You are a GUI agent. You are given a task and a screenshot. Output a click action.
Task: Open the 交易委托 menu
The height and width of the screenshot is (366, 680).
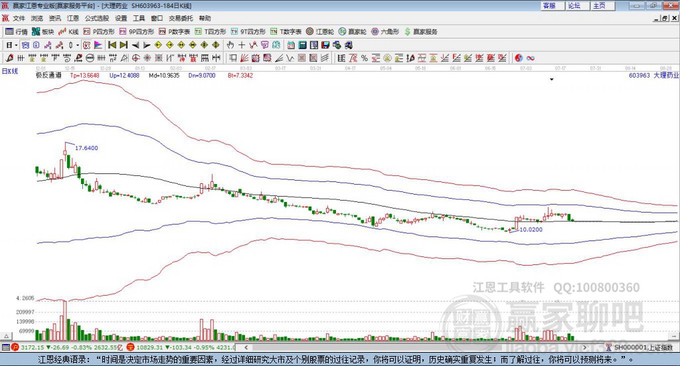tap(181, 18)
